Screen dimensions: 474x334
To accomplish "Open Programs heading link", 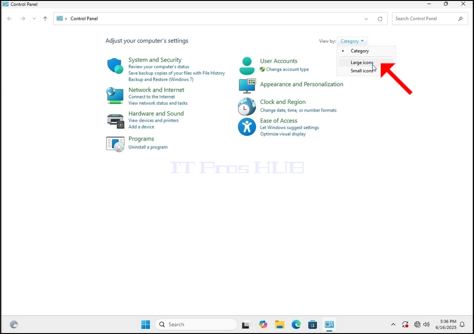I will [141, 139].
